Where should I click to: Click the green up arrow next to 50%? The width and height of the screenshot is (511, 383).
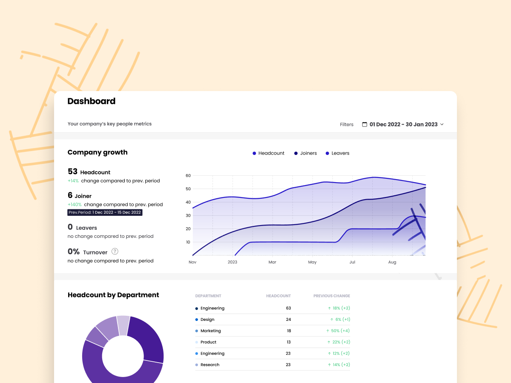point(328,331)
